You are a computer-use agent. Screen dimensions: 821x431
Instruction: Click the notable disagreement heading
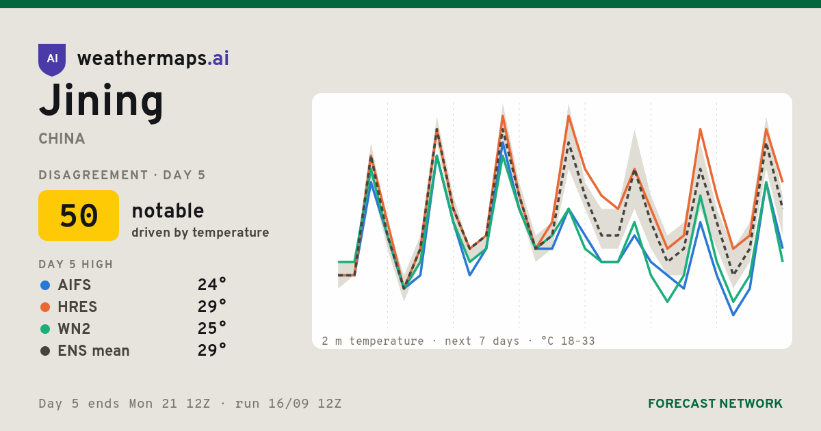tap(168, 211)
